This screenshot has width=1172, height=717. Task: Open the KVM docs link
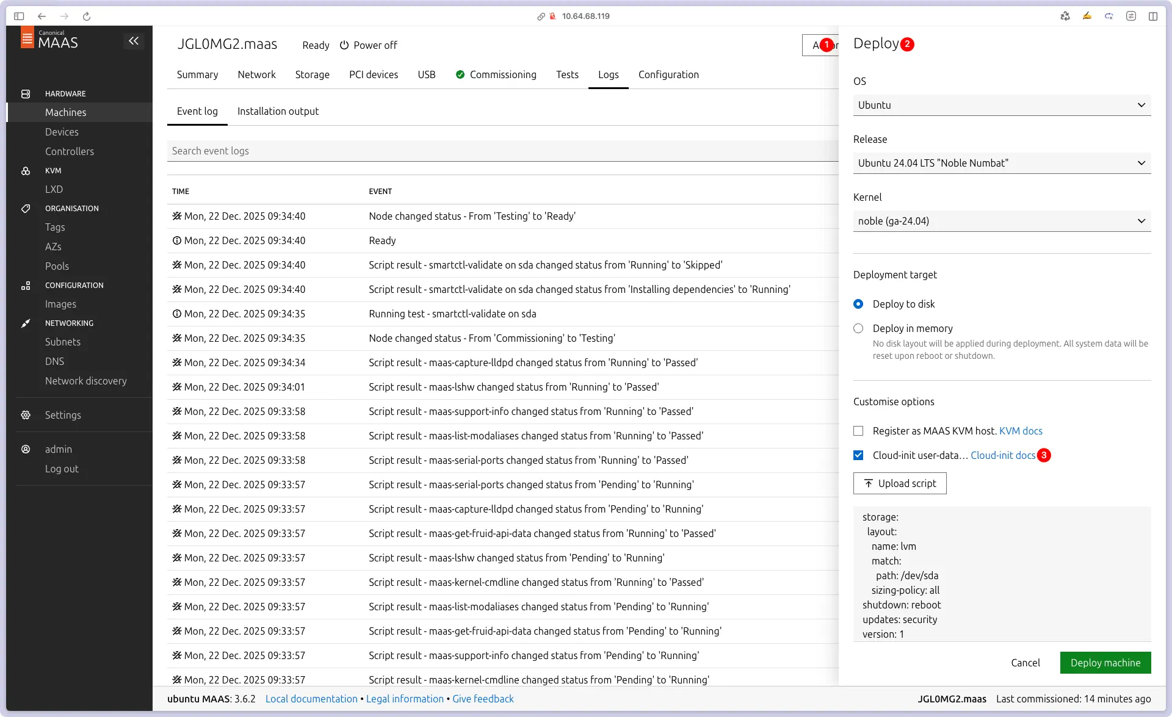[x=1021, y=431]
